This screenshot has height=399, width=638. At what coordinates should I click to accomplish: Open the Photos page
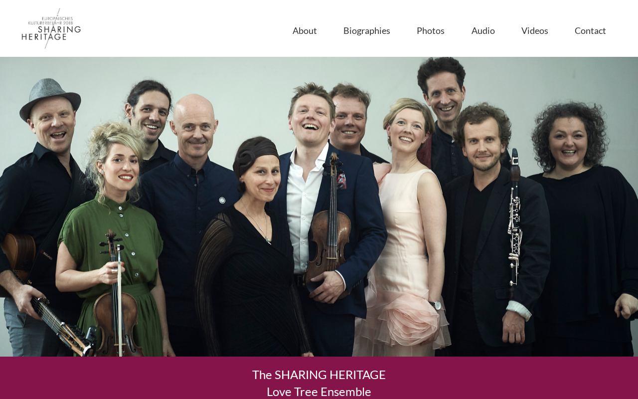[431, 30]
